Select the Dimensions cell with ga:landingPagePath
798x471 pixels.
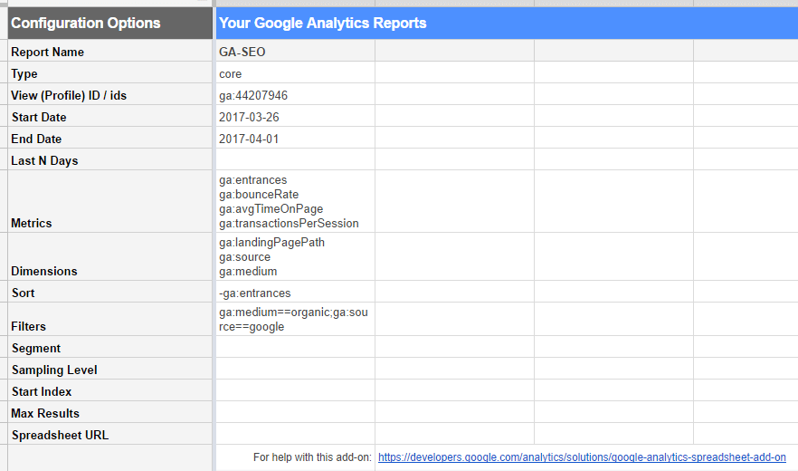click(295, 256)
